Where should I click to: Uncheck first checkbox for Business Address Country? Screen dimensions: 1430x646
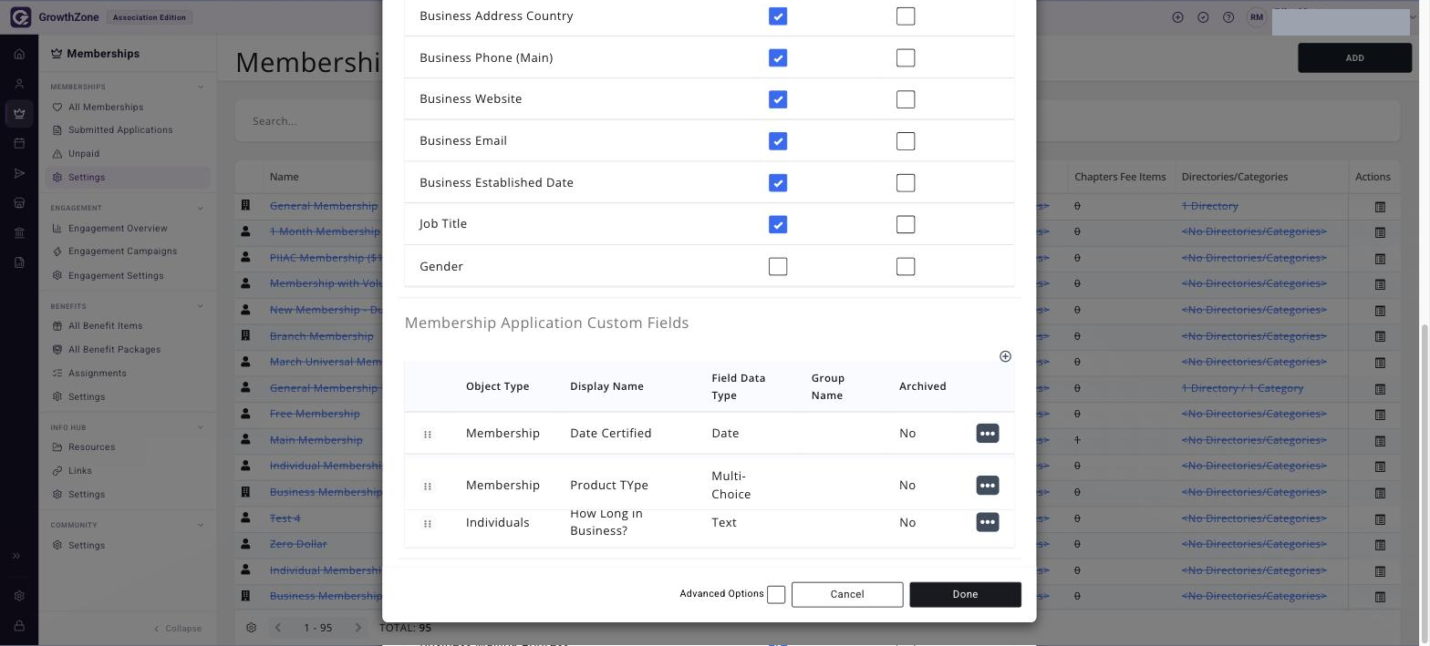pyautogui.click(x=778, y=16)
